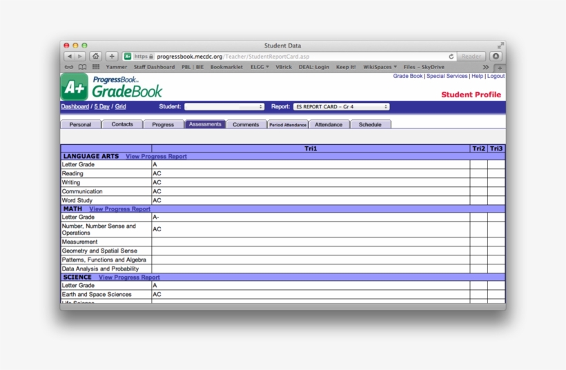
Task: Click Tri1 column header
Action: tap(311, 148)
